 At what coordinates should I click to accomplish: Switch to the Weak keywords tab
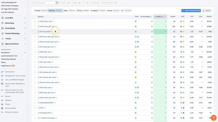click(x=69, y=11)
